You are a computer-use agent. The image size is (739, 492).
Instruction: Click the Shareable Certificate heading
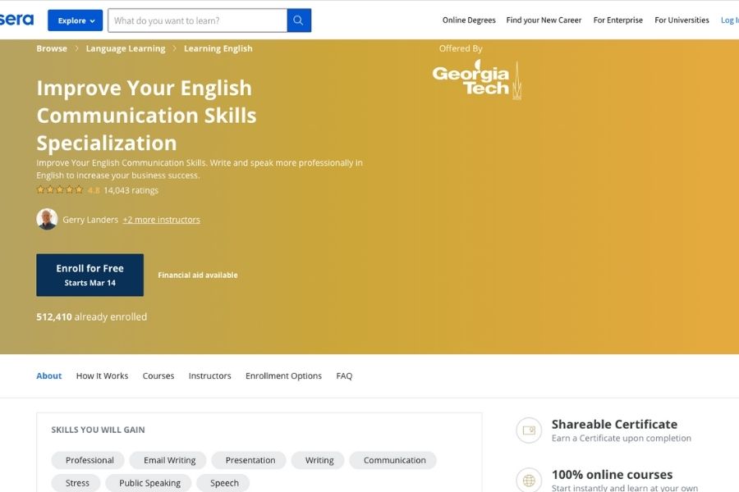[x=614, y=424]
